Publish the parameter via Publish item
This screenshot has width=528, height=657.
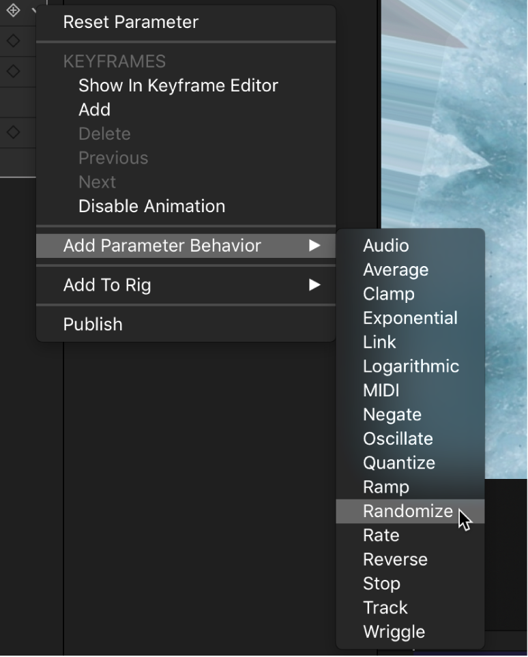click(x=93, y=324)
